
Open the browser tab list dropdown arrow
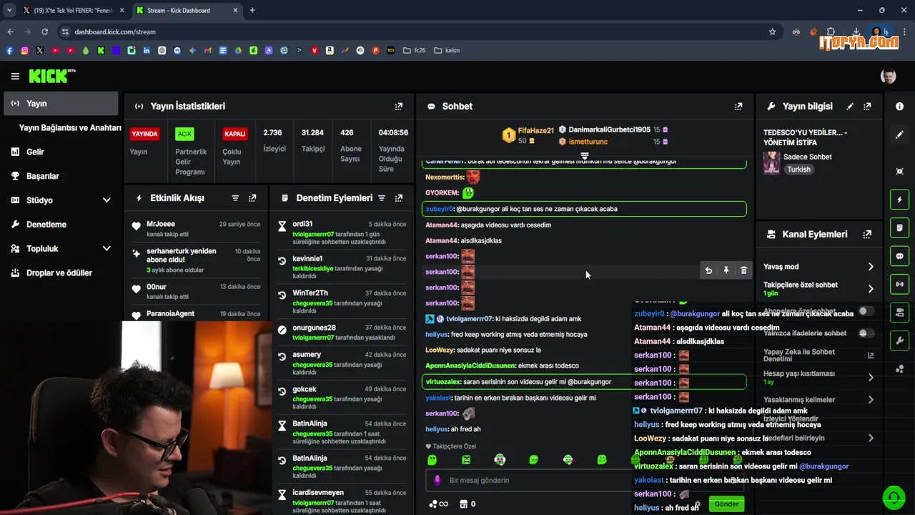point(9,10)
